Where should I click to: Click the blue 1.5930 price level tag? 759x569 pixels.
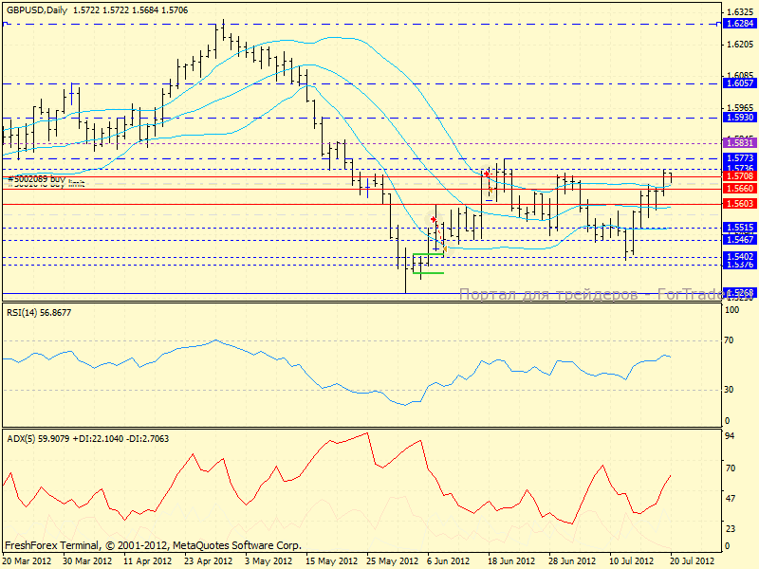point(738,118)
